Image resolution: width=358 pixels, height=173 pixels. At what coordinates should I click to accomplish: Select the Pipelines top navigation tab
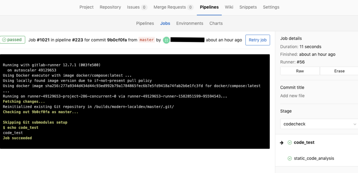point(209,7)
